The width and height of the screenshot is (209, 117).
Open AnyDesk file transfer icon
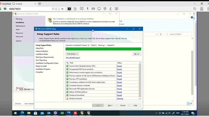point(75,9)
